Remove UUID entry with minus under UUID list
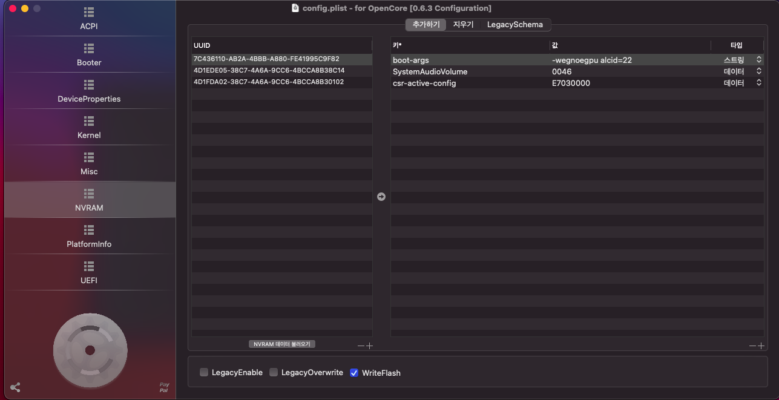Viewport: 779px width, 400px height. 361,346
